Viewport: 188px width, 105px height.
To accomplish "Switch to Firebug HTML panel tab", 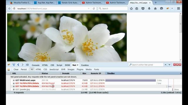I will (x=45, y=65).
